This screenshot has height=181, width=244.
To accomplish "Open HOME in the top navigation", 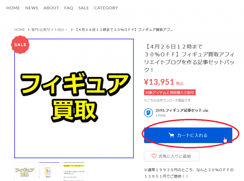I will (13, 8).
